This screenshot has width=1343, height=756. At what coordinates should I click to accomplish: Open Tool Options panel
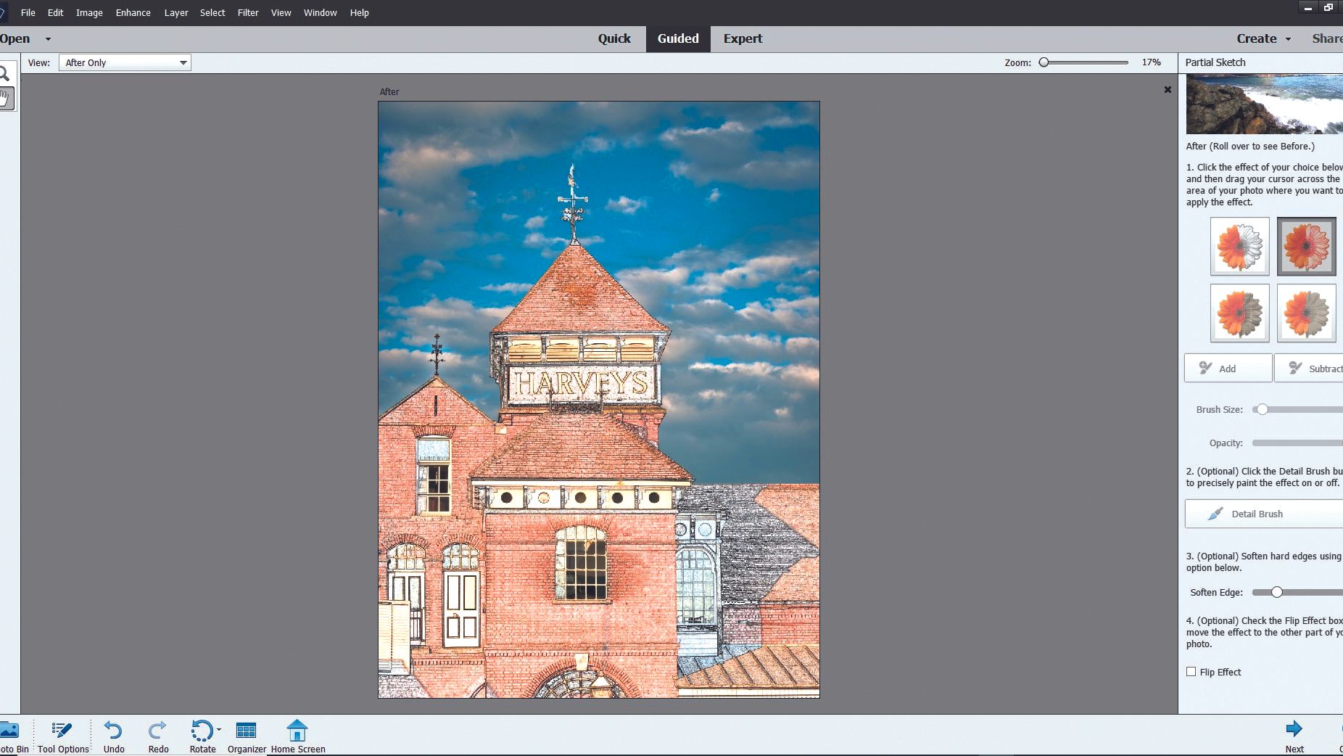pyautogui.click(x=63, y=737)
